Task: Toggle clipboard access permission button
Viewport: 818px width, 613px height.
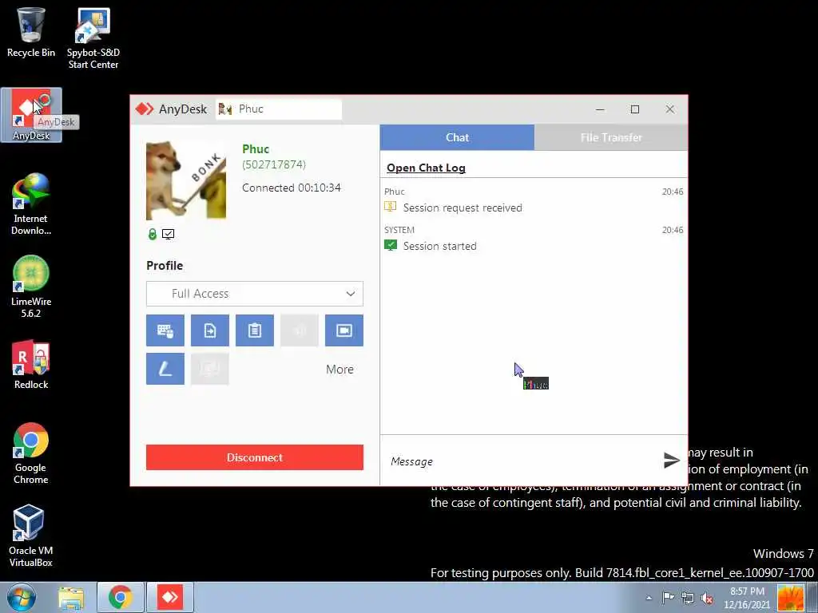Action: point(255,330)
